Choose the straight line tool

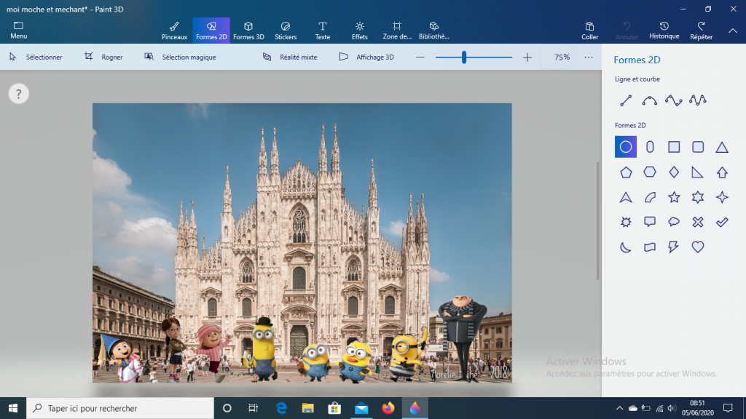pos(626,100)
